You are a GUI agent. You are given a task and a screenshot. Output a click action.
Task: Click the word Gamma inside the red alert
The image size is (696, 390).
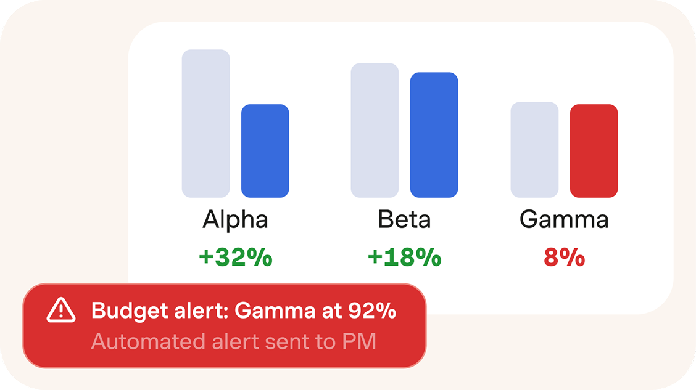(275, 311)
